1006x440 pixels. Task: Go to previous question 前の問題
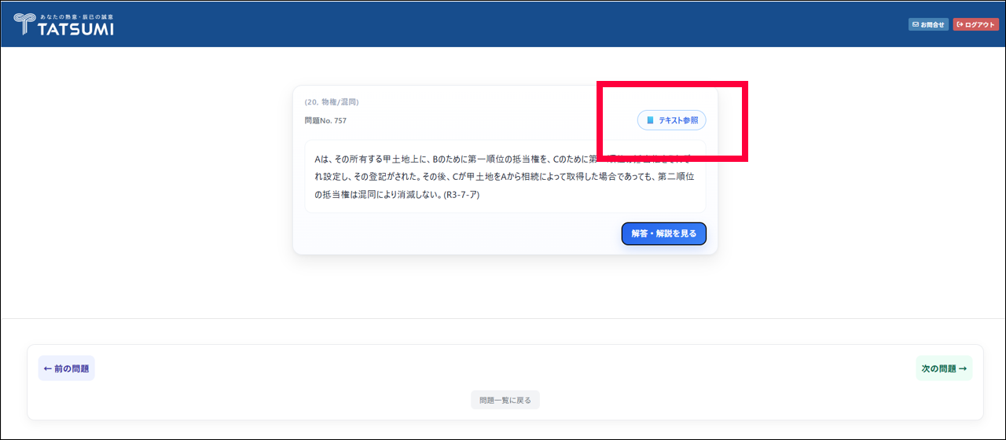[67, 368]
